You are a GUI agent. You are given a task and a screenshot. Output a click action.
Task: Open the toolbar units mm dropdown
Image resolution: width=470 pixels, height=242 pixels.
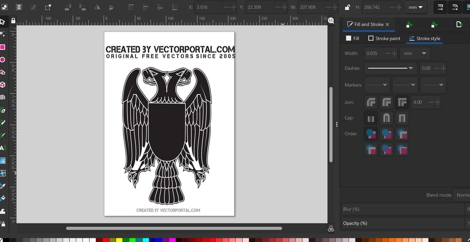416,7
